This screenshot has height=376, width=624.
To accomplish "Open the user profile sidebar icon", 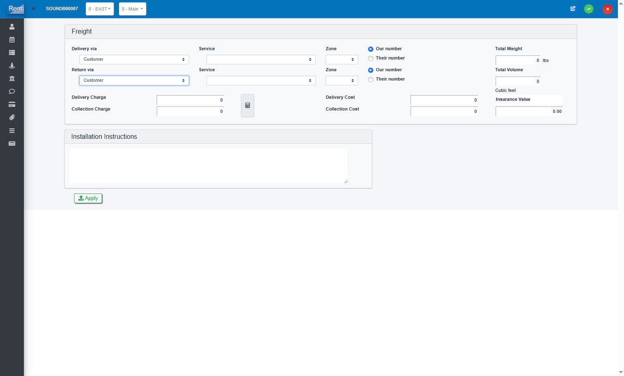I will coord(12,27).
